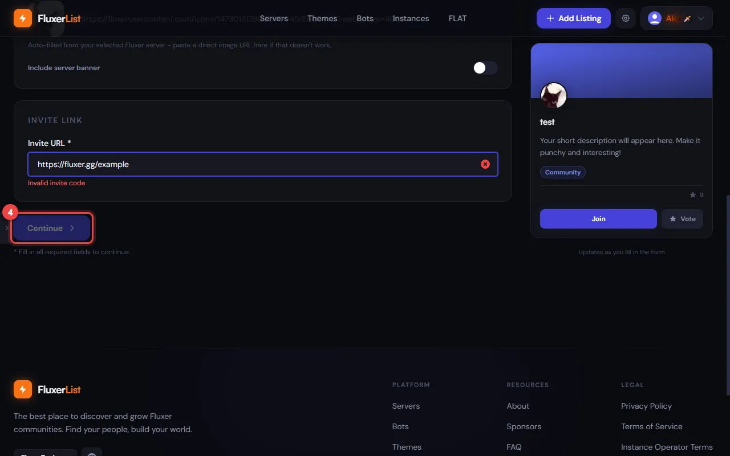Open footer Sponsors link
Screen dimensions: 730x456
524,426
